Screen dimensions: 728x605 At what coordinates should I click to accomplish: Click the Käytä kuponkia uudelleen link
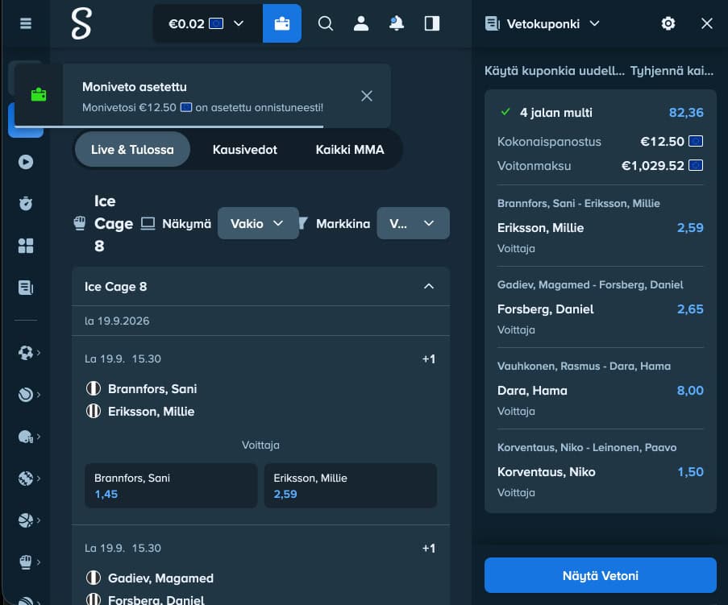555,71
